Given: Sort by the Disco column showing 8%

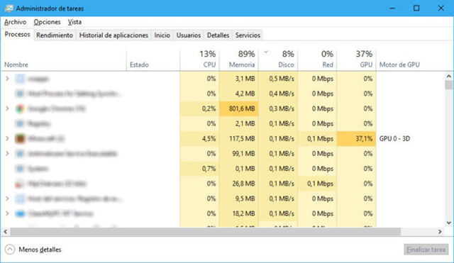Looking at the screenshot, I should click(x=278, y=60).
